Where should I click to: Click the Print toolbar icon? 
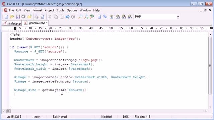[x=36, y=17]
